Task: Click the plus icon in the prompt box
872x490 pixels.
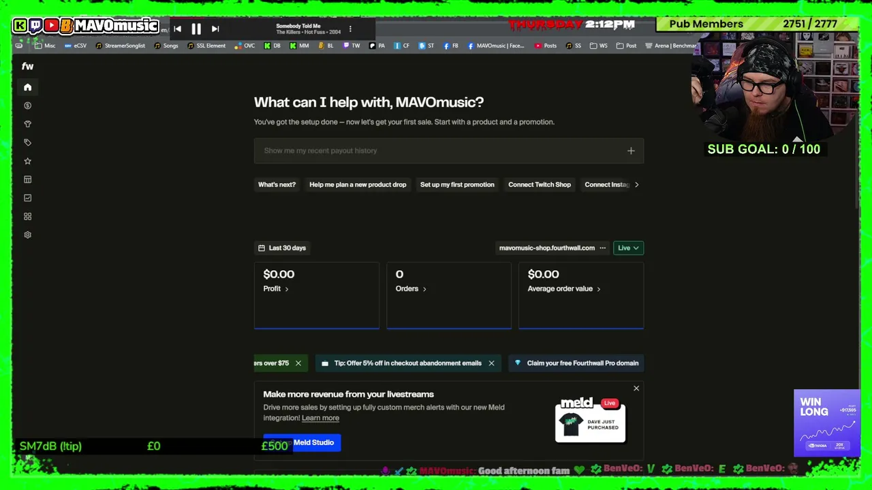Action: 631,150
